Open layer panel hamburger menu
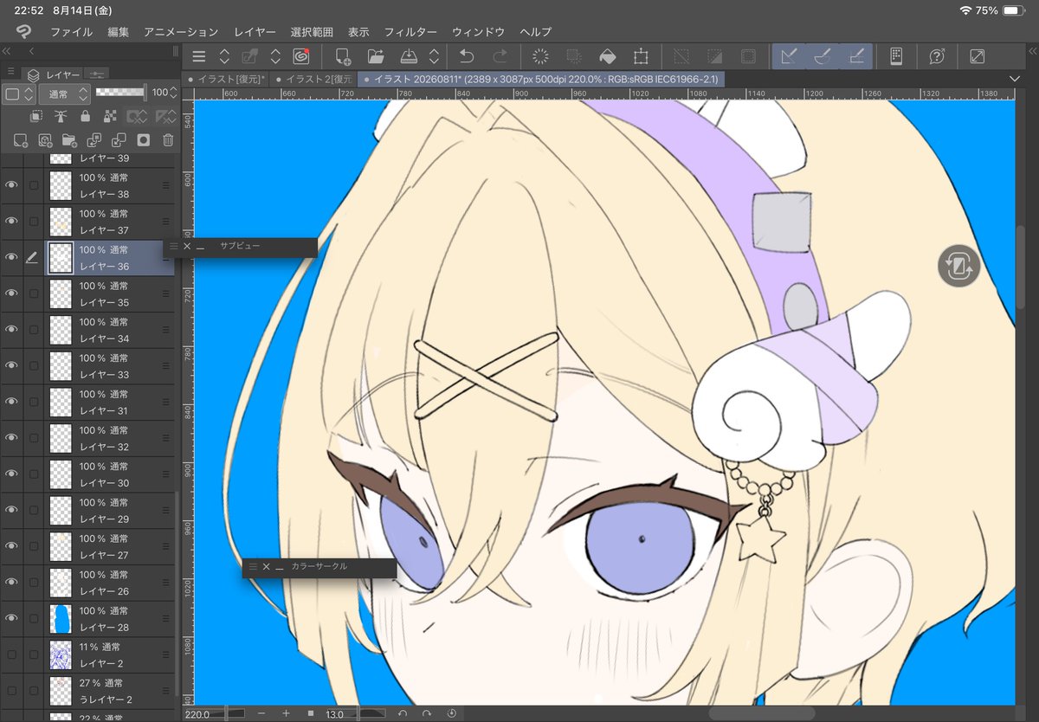 click(10, 72)
